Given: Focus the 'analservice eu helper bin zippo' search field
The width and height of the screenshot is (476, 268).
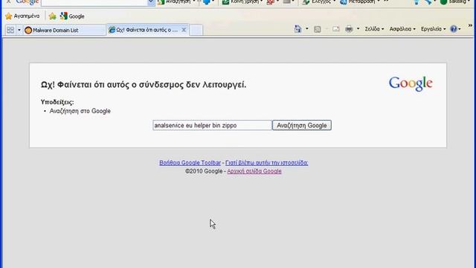Looking at the screenshot, I should click(212, 125).
